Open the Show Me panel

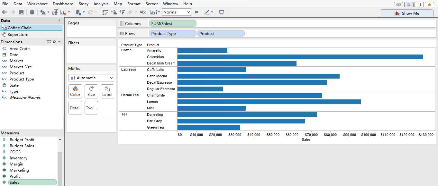(406, 13)
